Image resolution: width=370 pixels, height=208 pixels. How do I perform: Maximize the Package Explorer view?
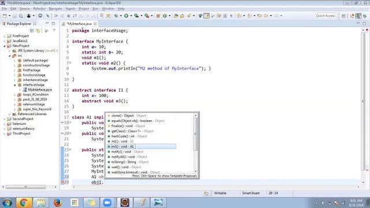pos(53,24)
